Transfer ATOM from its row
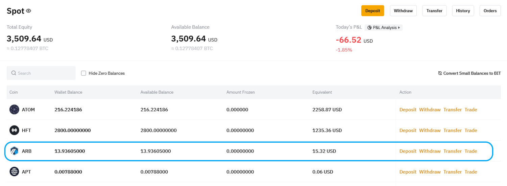507x186 pixels. pyautogui.click(x=453, y=110)
